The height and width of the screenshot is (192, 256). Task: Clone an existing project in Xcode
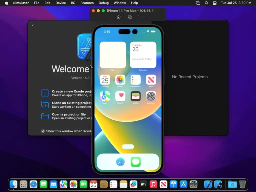pyautogui.click(x=67, y=105)
